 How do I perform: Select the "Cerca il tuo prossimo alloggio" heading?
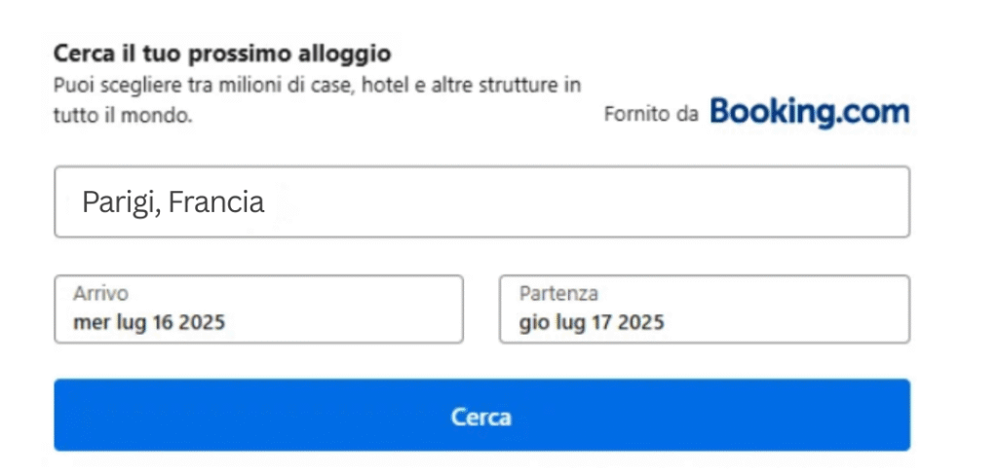(x=222, y=53)
